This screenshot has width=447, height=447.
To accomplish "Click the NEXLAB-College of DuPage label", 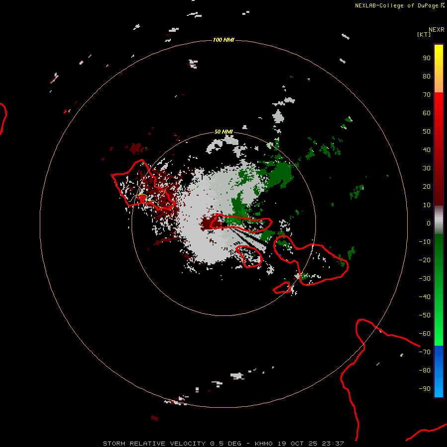I will coord(396,5).
